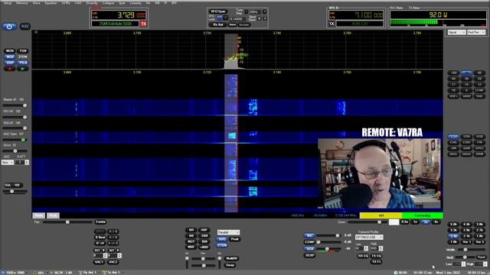Select the USB mode button
The image size is (490, 275).
click(x=466, y=137)
